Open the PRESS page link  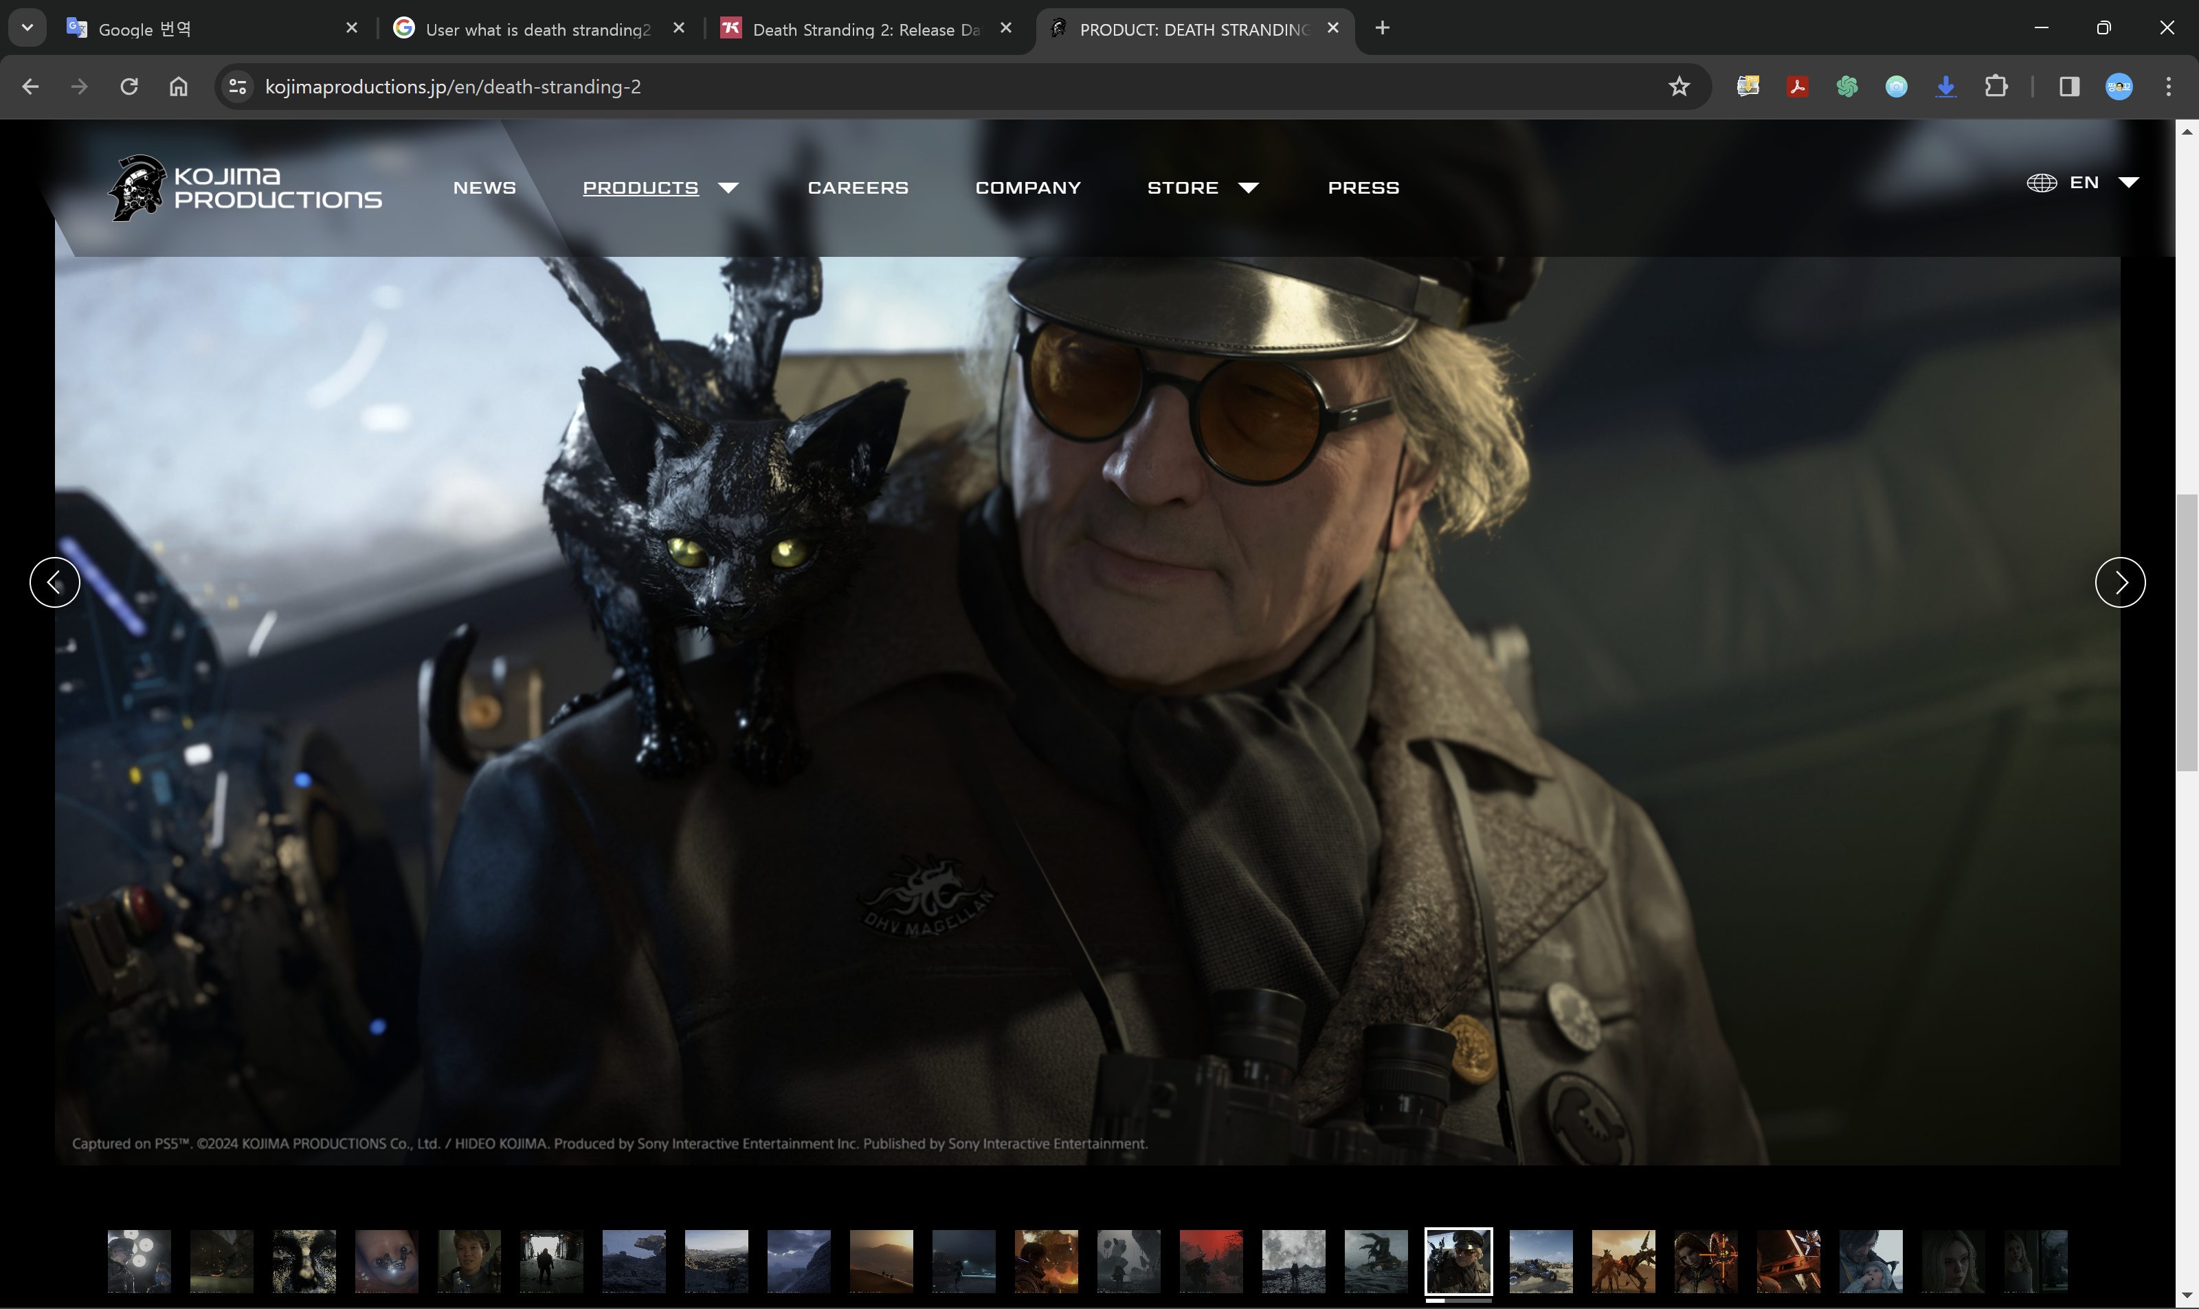click(1363, 188)
